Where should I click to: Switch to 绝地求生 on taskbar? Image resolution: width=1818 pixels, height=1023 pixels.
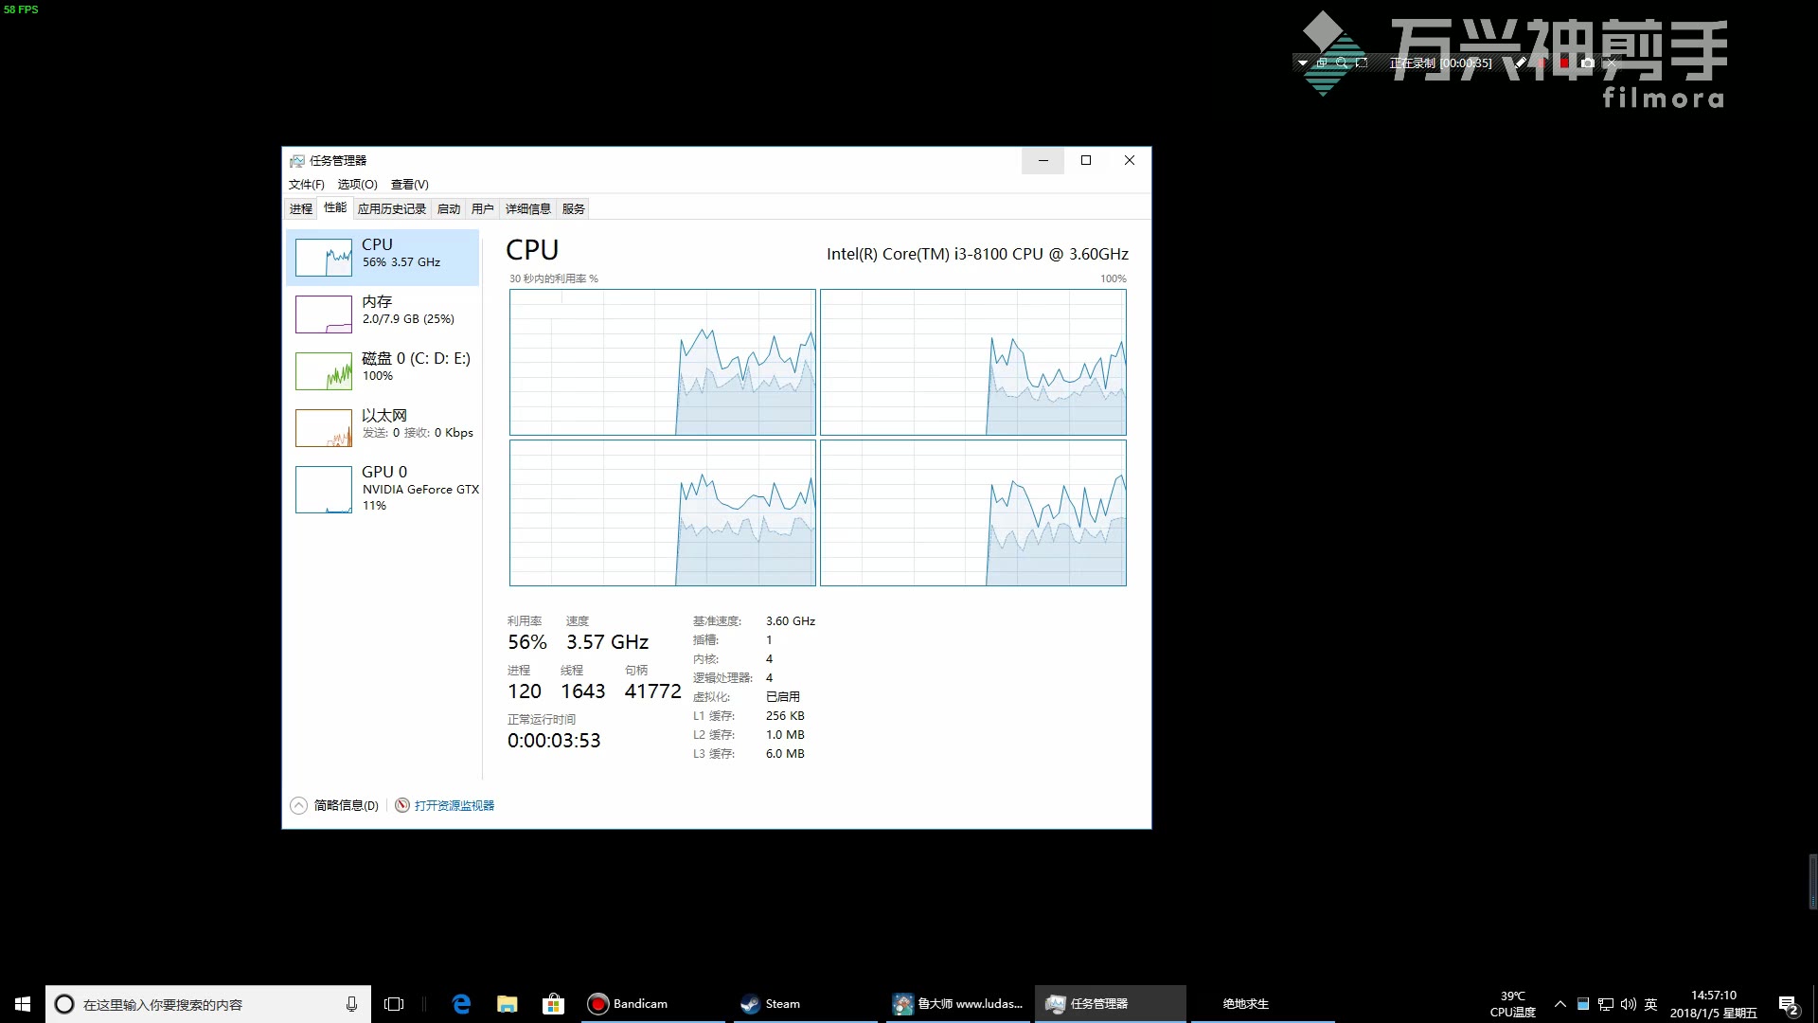tap(1263, 1004)
